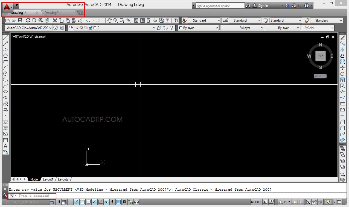The image size is (349, 207).
Task: Open the Table Style Standard dropdown
Action: pos(286,20)
